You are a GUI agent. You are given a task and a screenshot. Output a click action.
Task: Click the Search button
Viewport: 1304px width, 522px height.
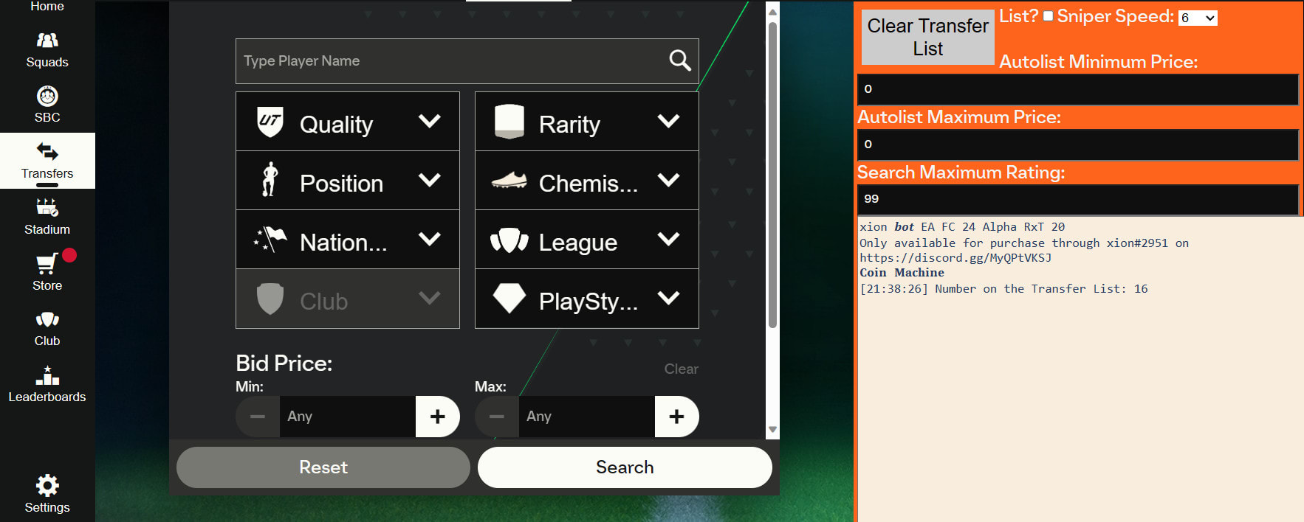(x=625, y=467)
